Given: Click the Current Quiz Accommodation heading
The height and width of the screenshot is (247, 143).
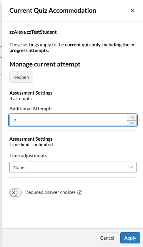Looking at the screenshot, I should [x=53, y=11].
